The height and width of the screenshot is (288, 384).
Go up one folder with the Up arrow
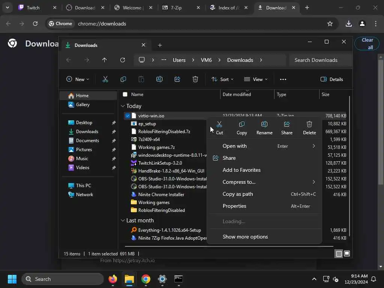point(104,60)
